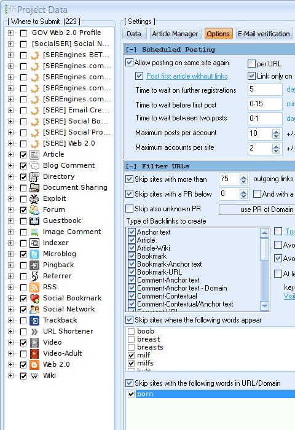Expand the Social Network tree node
Screen dimensions: 295x430
[x=10, y=310]
